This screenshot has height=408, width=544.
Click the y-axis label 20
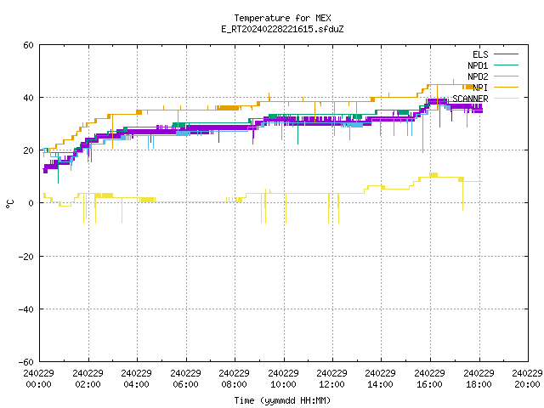click(x=28, y=150)
